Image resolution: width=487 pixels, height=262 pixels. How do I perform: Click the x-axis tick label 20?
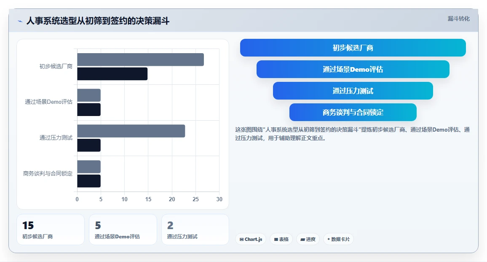click(172, 199)
